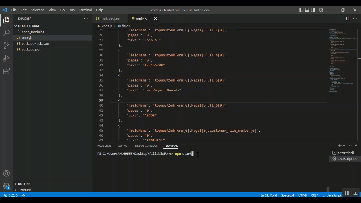
Task: Open the Run menu
Action: [x=72, y=10]
